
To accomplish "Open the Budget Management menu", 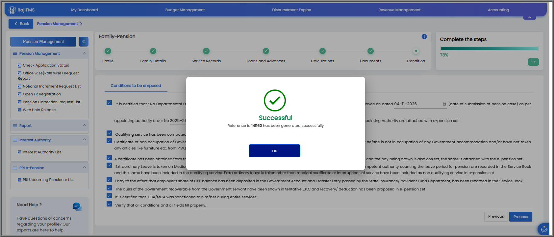I will (185, 10).
